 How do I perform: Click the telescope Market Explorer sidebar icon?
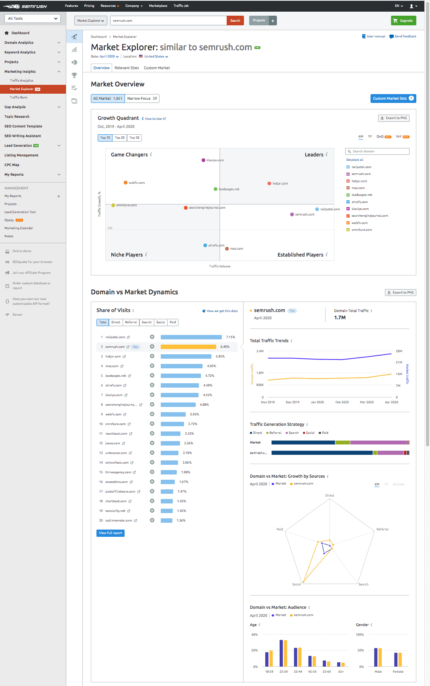point(74,37)
